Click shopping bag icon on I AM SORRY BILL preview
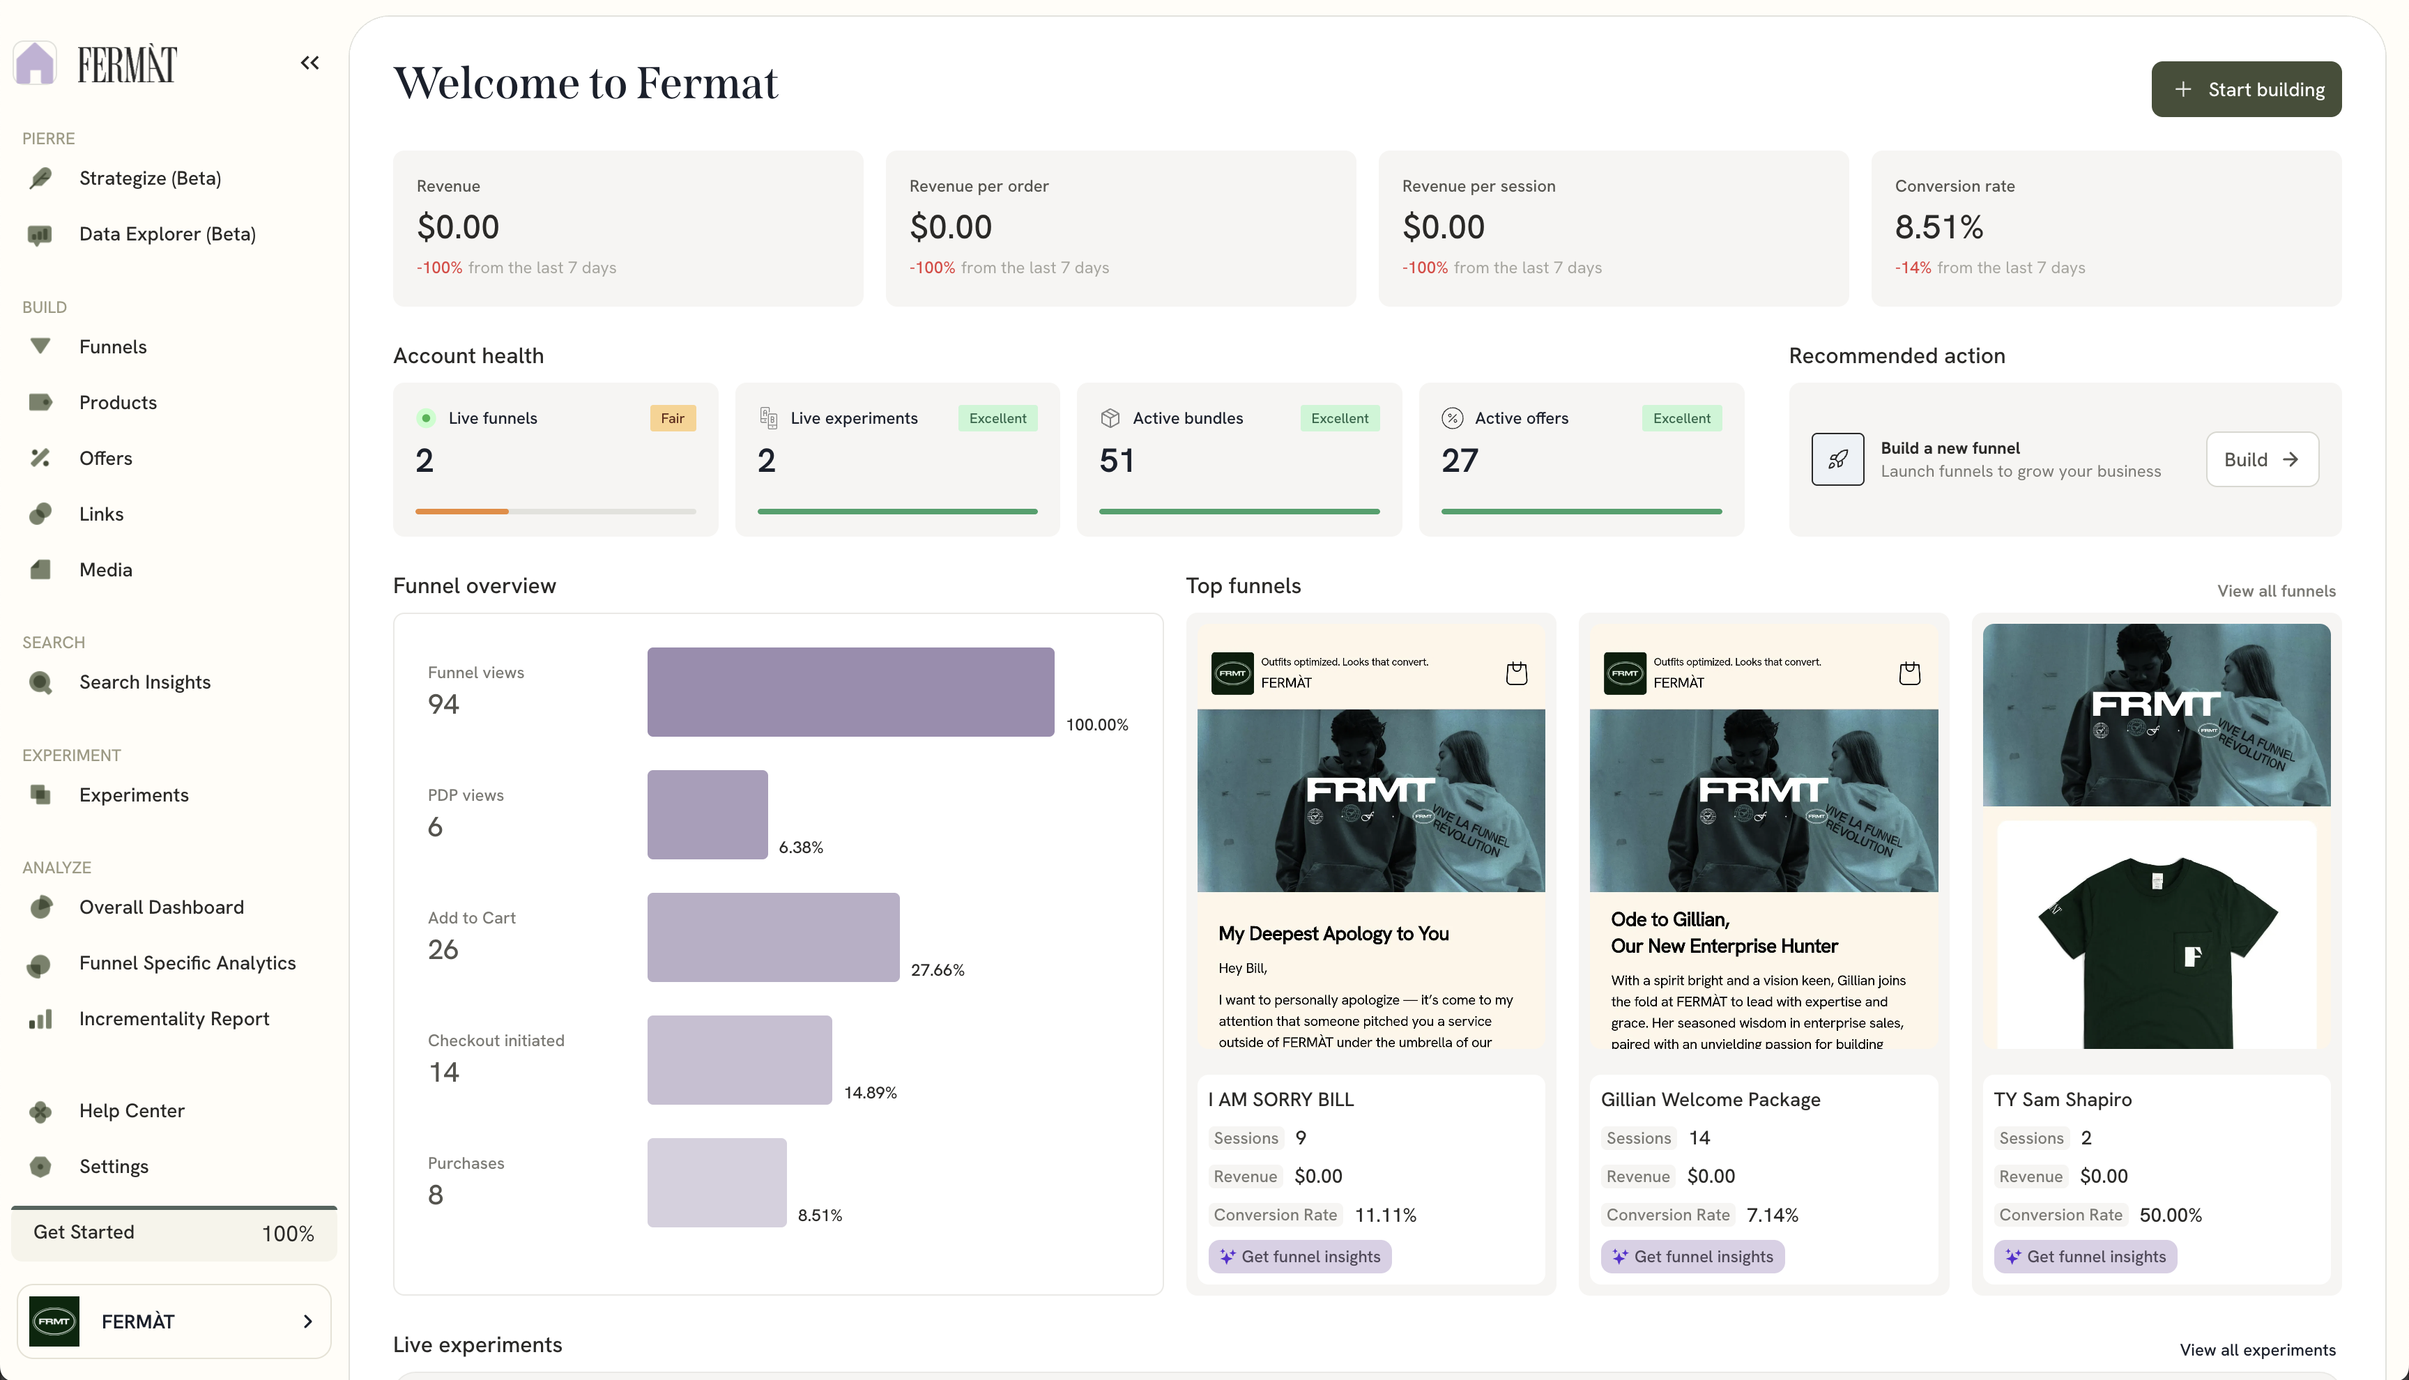 tap(1516, 673)
